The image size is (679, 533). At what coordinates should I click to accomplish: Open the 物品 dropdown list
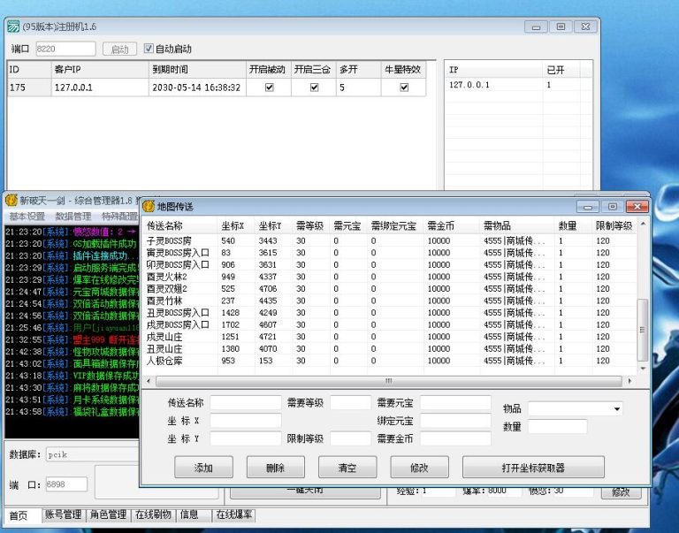(x=616, y=409)
